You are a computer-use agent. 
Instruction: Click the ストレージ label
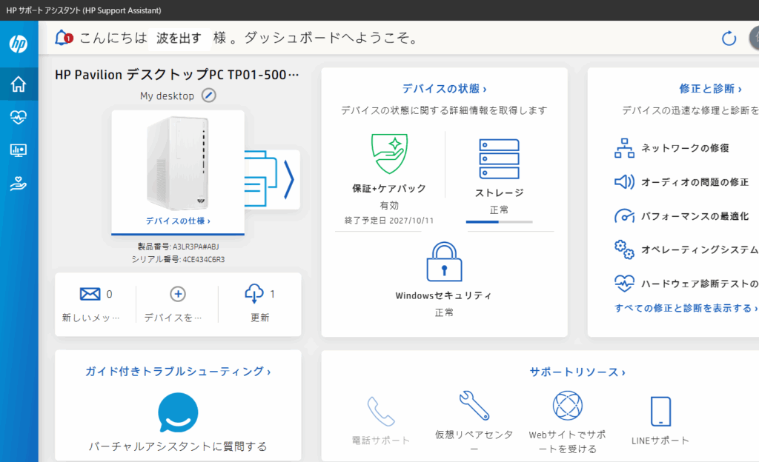point(499,192)
